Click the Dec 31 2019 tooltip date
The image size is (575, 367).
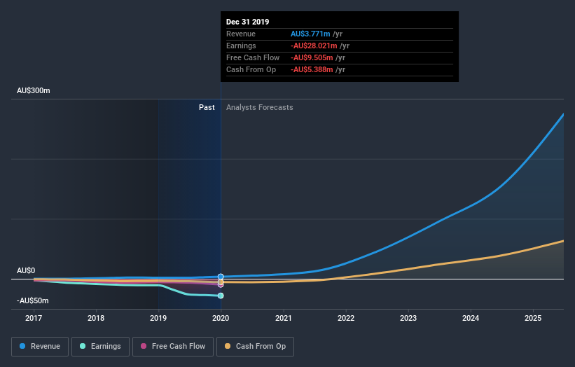(x=247, y=22)
